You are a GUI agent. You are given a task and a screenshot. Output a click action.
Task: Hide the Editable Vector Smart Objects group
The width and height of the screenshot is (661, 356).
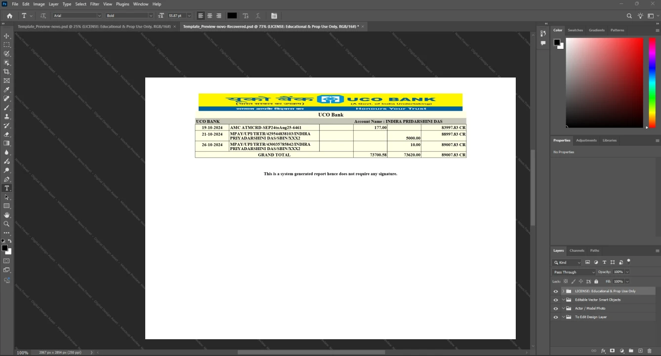tap(556, 300)
